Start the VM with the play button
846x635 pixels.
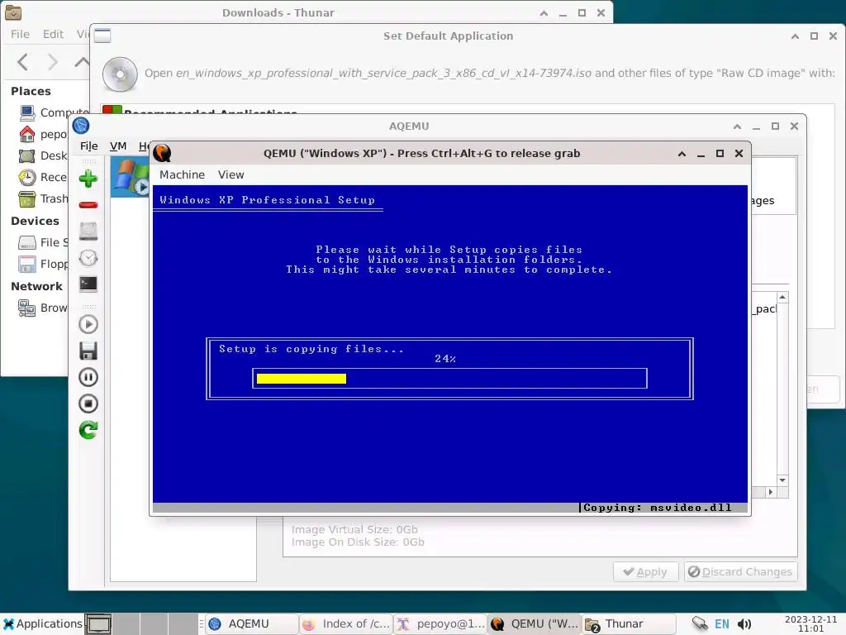[88, 324]
